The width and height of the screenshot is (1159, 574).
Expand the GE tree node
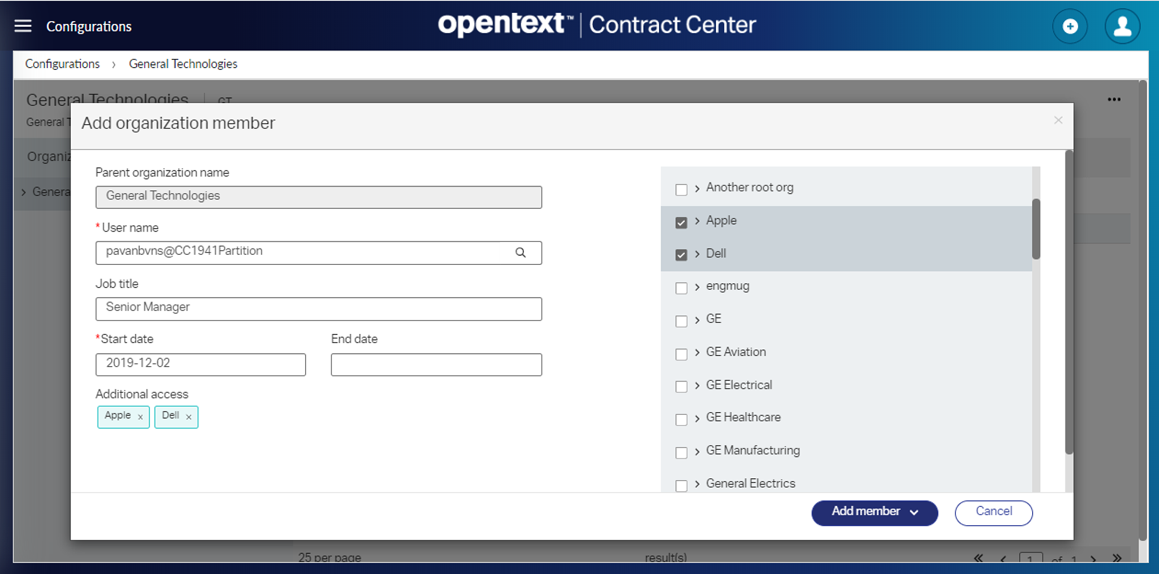pyautogui.click(x=697, y=320)
